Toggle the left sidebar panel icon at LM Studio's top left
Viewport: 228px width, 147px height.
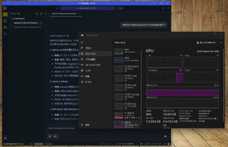pos(5,8)
